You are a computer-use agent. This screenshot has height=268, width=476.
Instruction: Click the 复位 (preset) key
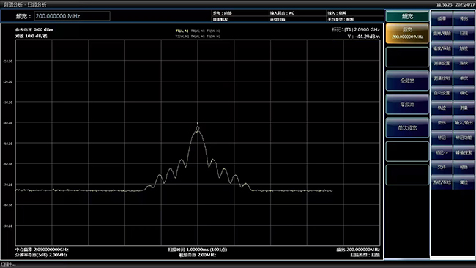coord(464,182)
